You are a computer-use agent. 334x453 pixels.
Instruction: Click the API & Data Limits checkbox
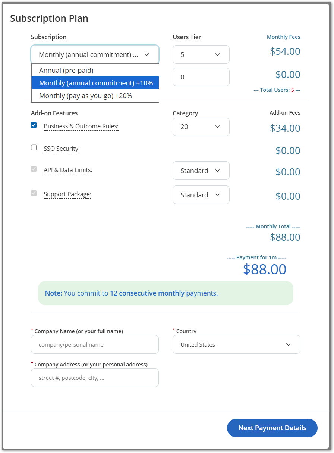tap(34, 169)
